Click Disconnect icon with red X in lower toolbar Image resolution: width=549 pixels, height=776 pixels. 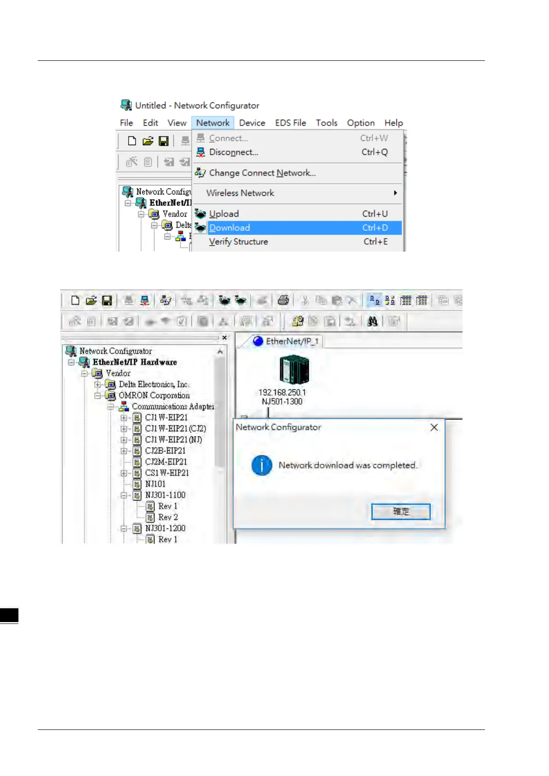click(145, 300)
